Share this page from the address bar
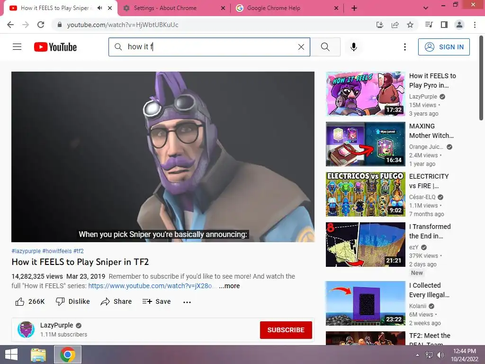 395,25
